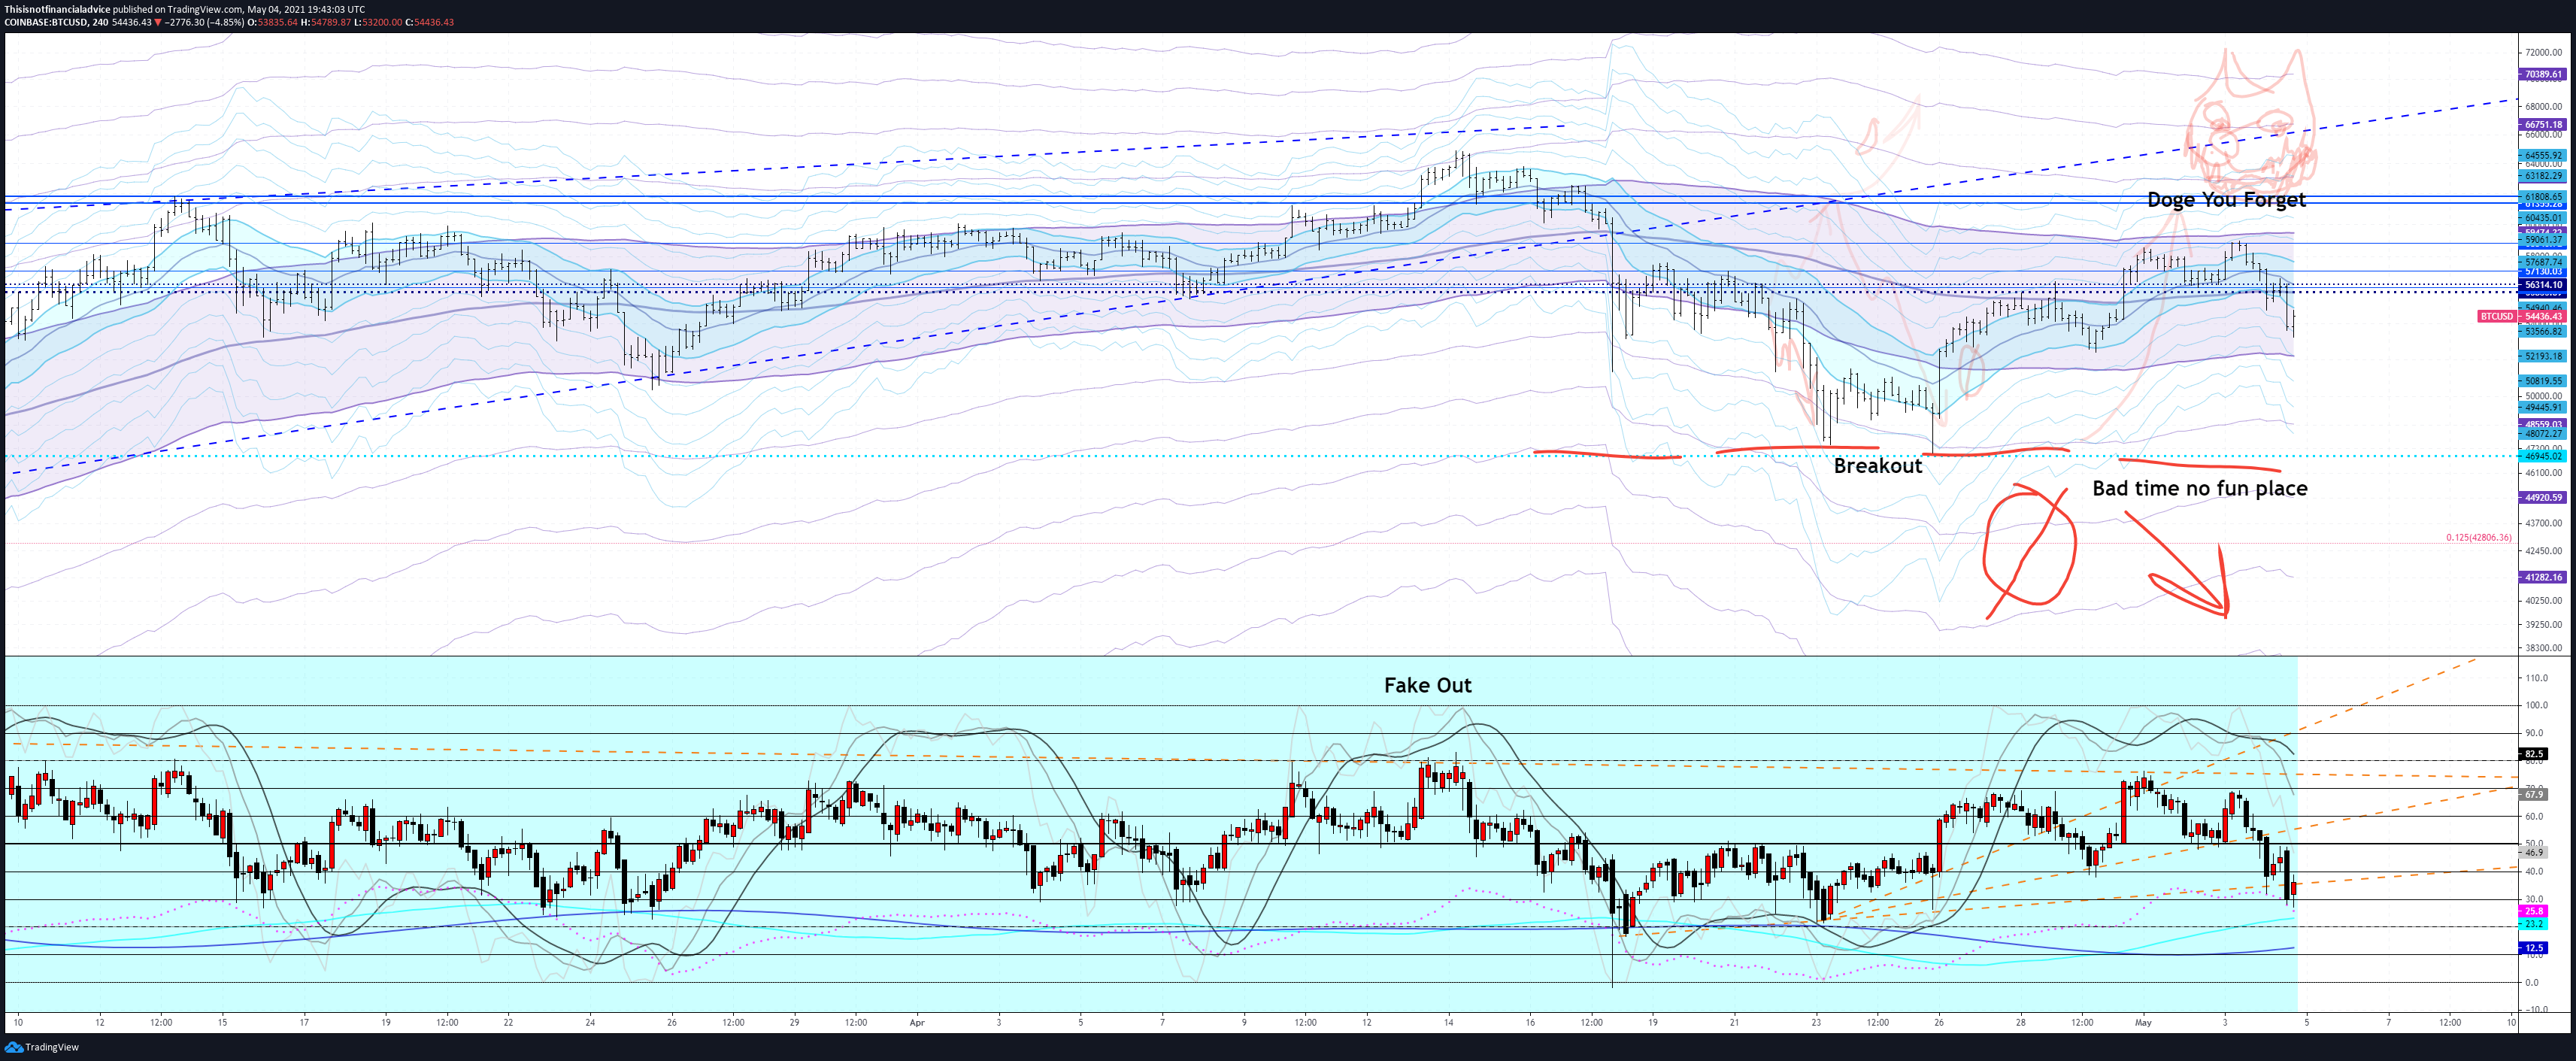Click the 14 date on time axis
The height and width of the screenshot is (1061, 2576).
(x=1448, y=1023)
